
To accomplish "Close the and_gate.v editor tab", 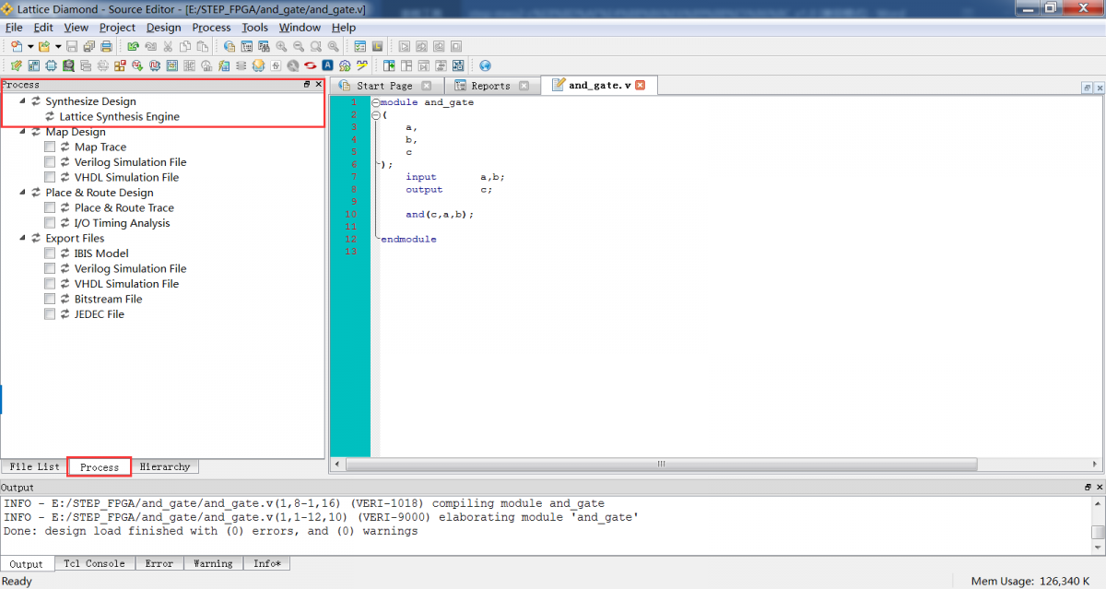I will pos(641,85).
